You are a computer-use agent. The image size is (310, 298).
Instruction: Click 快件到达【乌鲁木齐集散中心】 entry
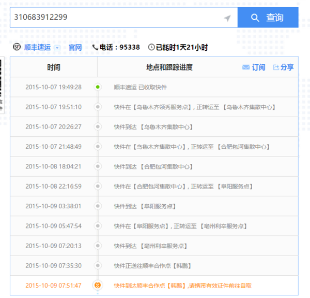pos(153,127)
